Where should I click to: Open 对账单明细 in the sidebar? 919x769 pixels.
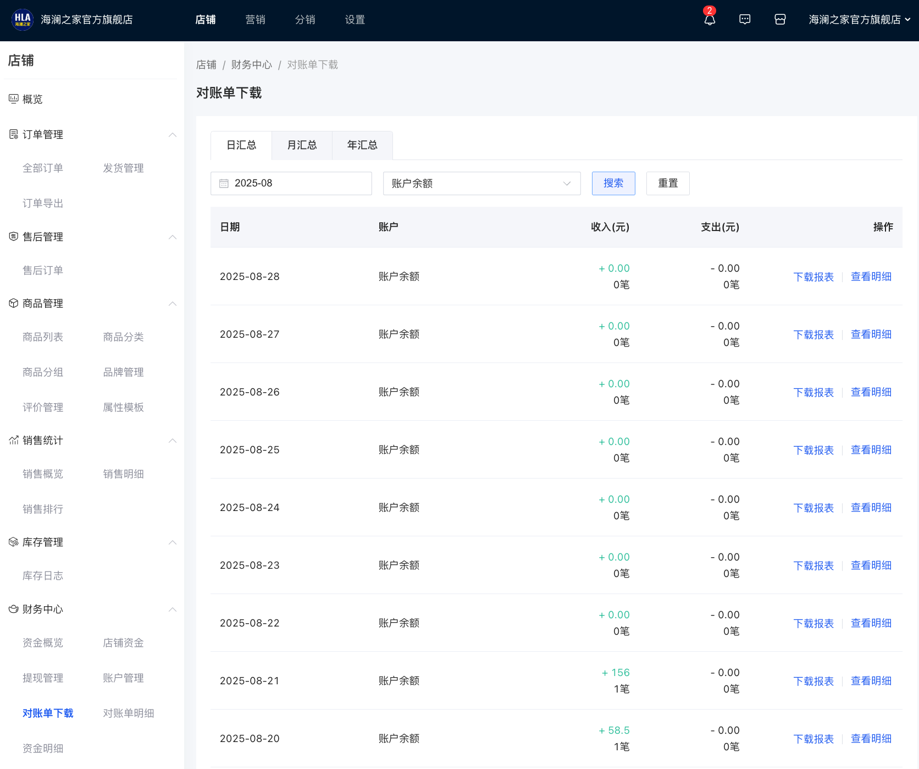pyautogui.click(x=129, y=713)
